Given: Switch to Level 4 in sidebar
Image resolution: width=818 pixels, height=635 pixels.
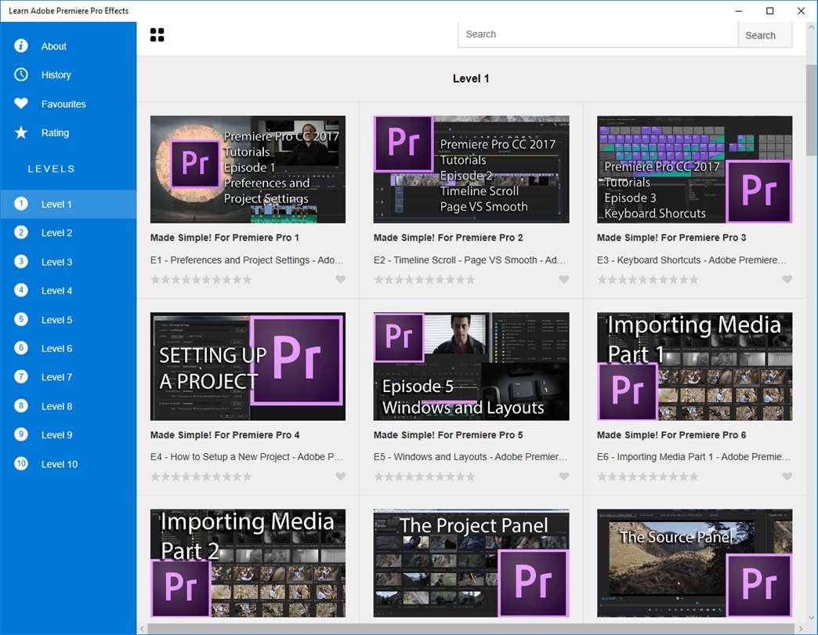Looking at the screenshot, I should (56, 291).
